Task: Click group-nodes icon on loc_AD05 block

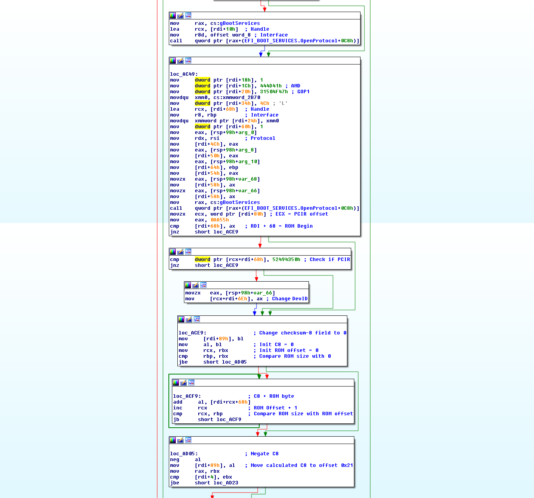Action: coord(188,440)
